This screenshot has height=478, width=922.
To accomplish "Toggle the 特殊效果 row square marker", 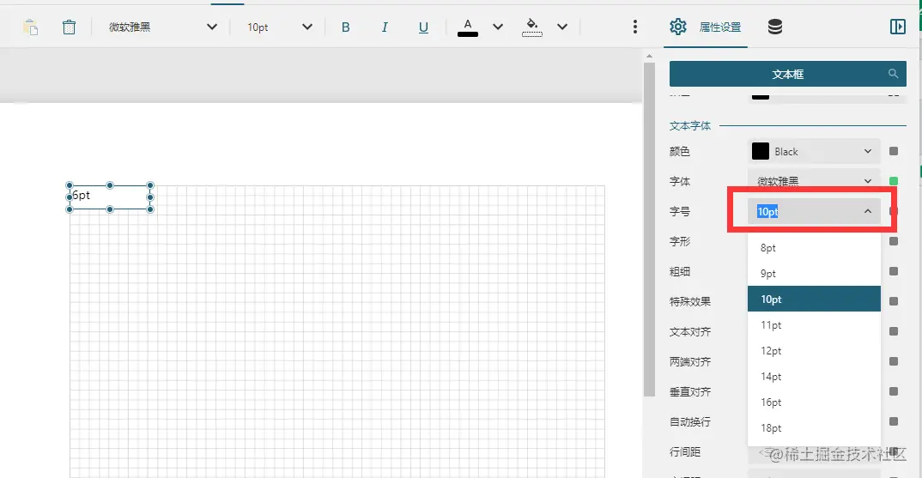I will (894, 301).
